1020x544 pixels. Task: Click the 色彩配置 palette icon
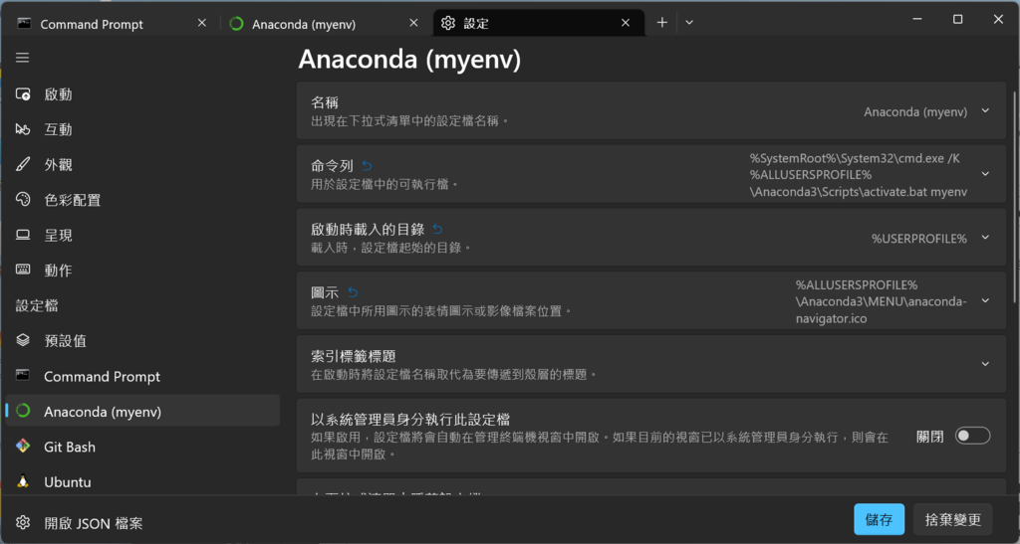click(23, 199)
